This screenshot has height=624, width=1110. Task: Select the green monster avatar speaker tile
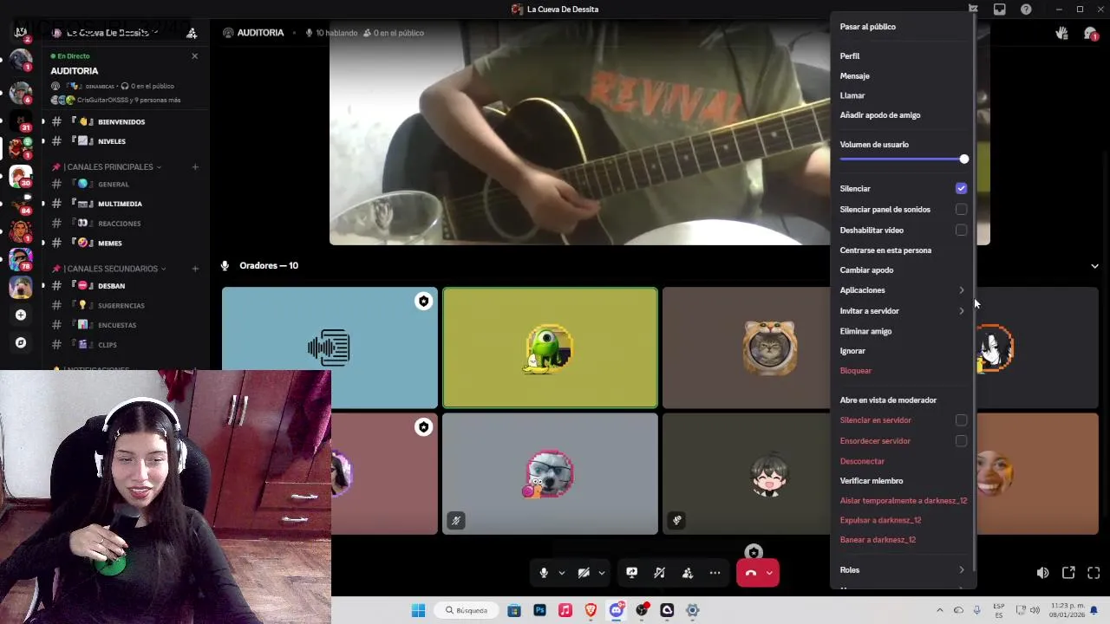pyautogui.click(x=550, y=348)
